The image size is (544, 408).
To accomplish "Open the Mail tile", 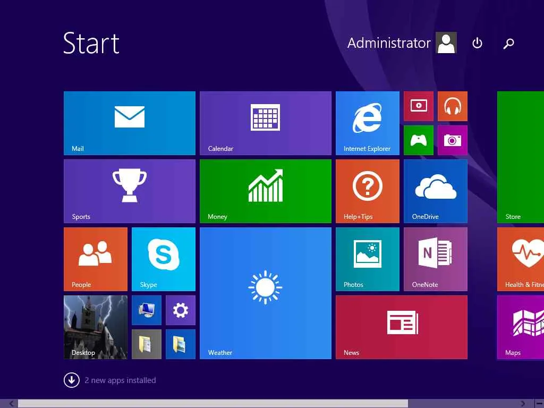I will (130, 123).
